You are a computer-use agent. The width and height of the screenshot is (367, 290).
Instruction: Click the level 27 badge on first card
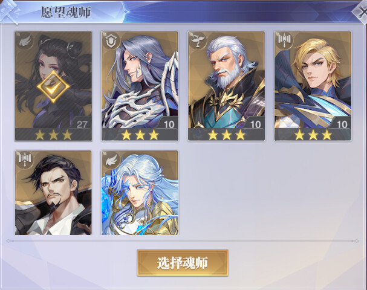coord(82,124)
